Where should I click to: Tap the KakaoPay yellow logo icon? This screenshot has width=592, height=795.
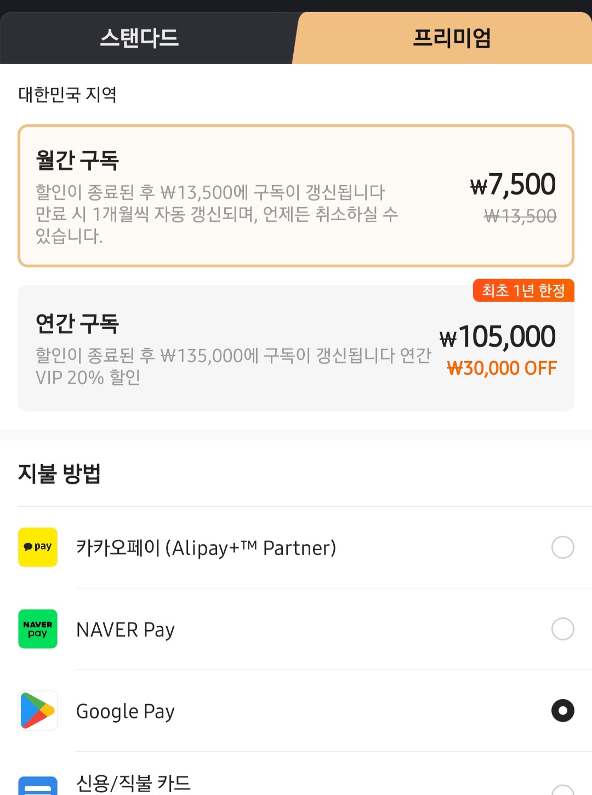38,547
